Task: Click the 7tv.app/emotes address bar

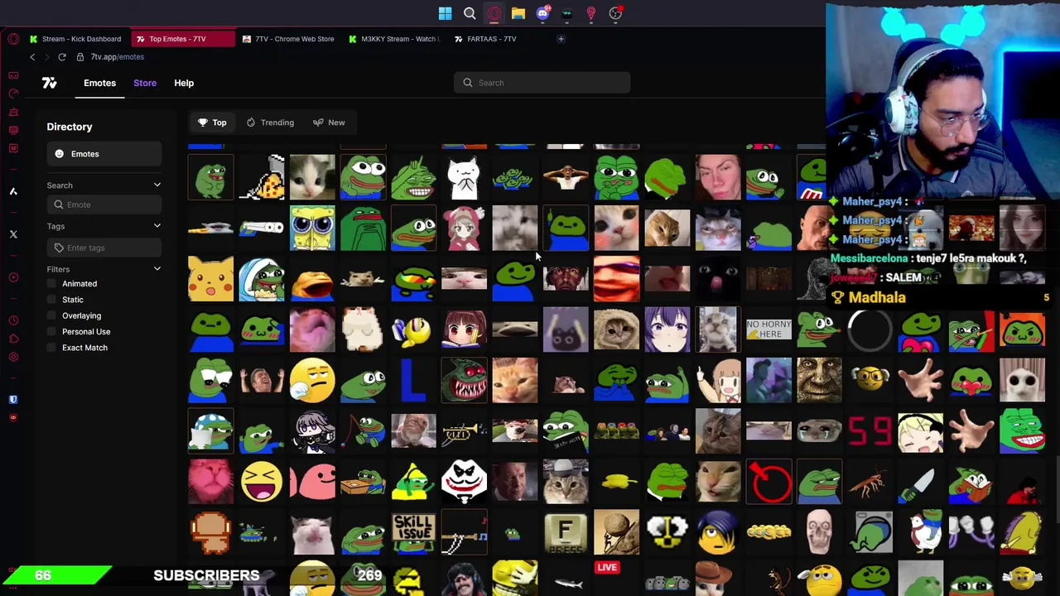Action: pos(118,57)
